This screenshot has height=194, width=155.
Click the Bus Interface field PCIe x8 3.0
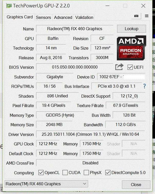click(x=117, y=86)
